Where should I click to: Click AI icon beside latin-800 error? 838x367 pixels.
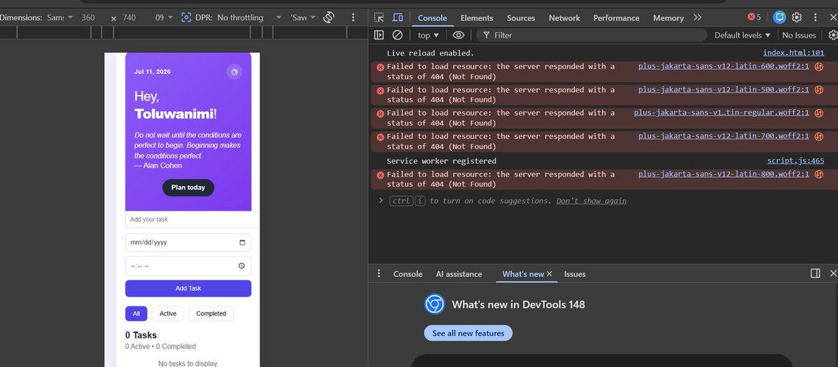click(x=819, y=174)
